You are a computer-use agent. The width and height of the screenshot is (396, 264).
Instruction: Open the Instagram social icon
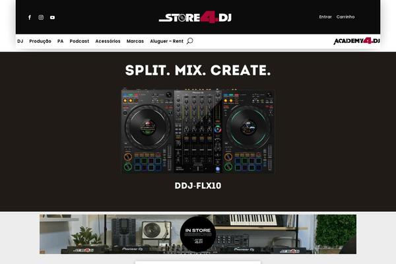(x=41, y=17)
